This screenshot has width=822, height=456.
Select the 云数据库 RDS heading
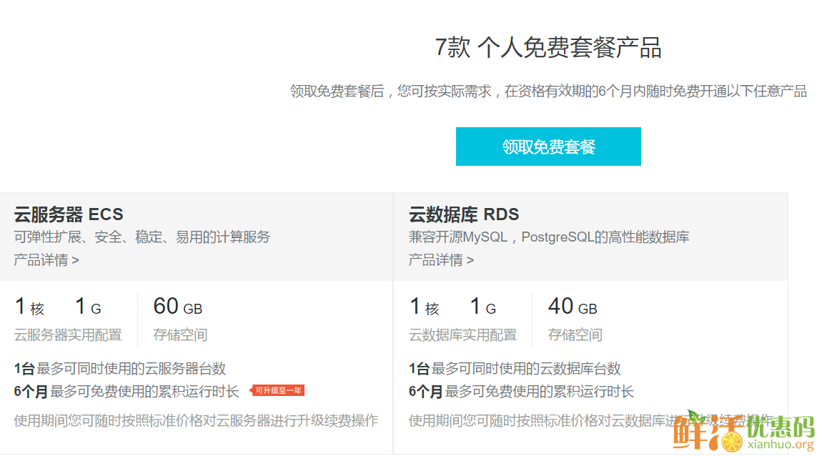click(x=464, y=214)
